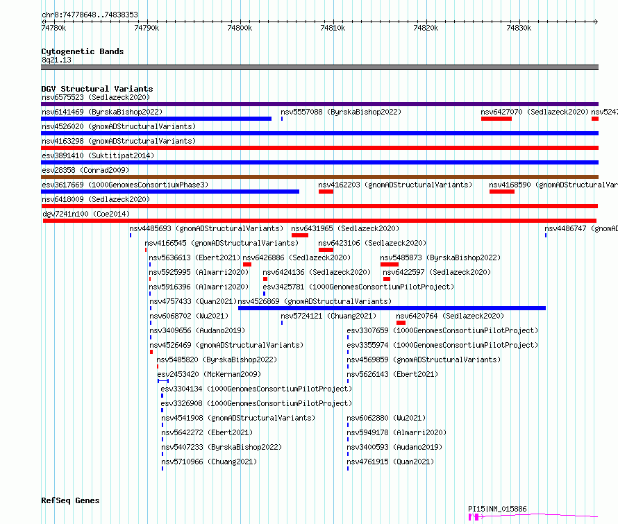The image size is (618, 524).
Task: Open nsv4162203 (gnomADStructuralVariants) label
Action: 395,185
